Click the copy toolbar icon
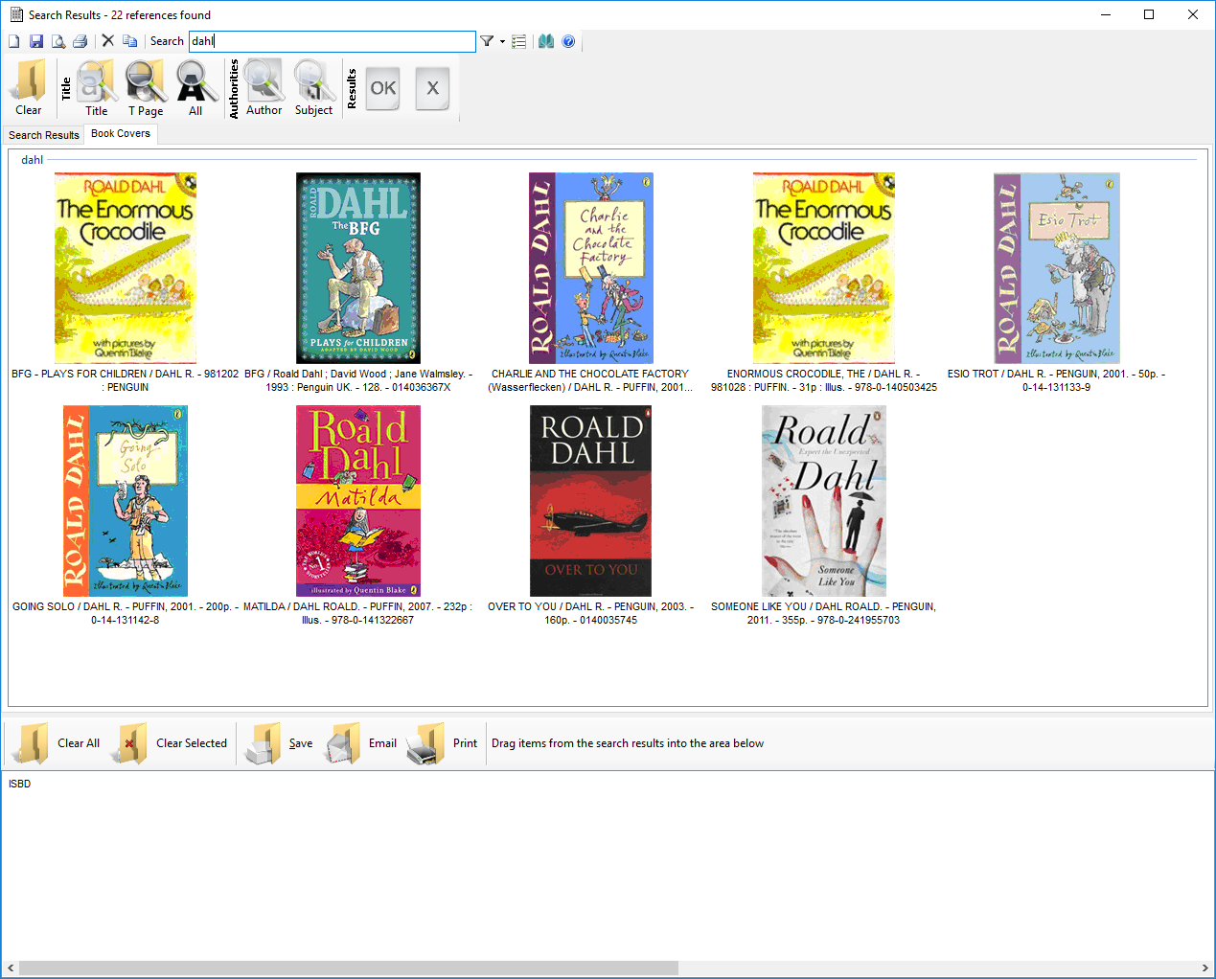 [130, 41]
